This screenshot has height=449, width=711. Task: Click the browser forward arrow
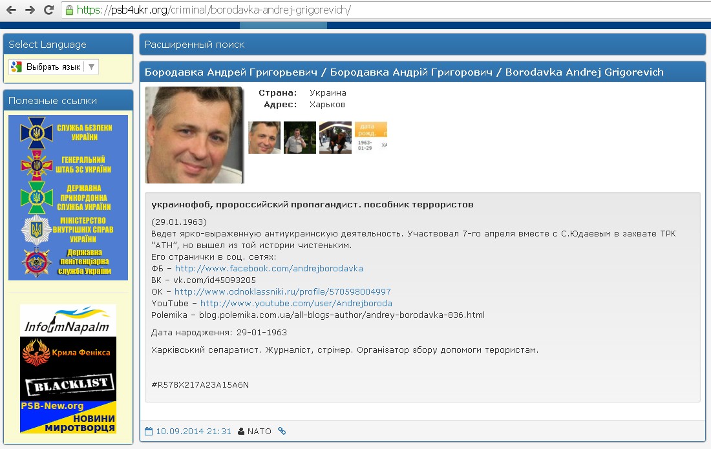click(30, 10)
